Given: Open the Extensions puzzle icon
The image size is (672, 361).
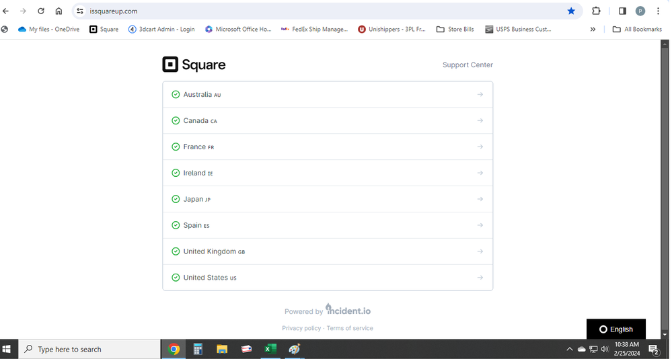Looking at the screenshot, I should [596, 11].
